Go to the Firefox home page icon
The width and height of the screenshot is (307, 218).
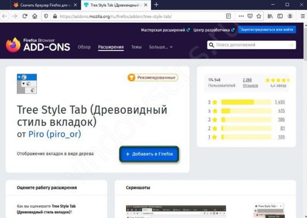(34, 16)
